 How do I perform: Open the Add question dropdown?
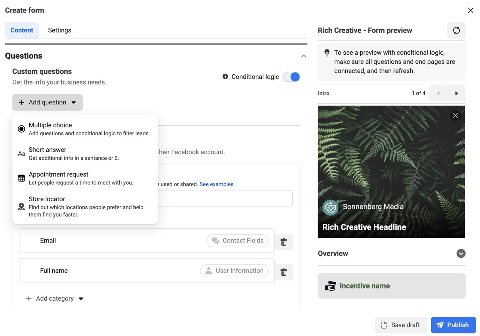click(x=47, y=103)
